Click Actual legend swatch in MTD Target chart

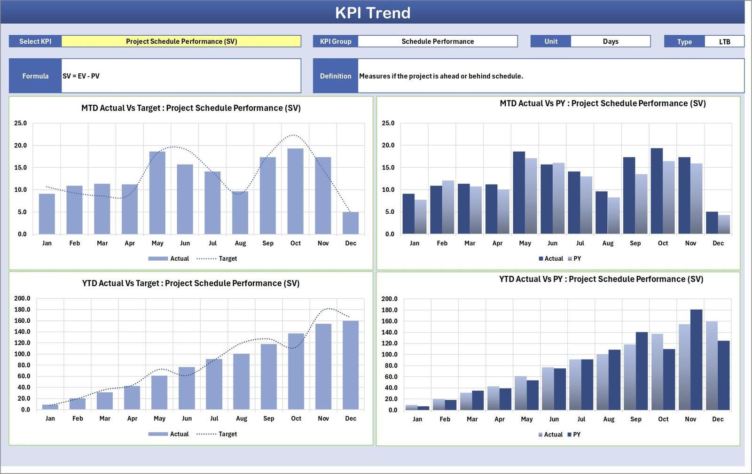158,259
